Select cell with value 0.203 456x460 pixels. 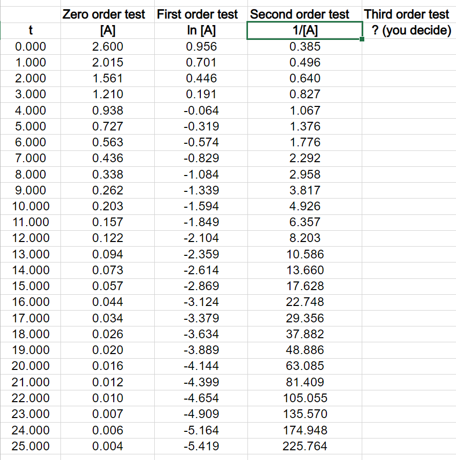[x=108, y=206]
